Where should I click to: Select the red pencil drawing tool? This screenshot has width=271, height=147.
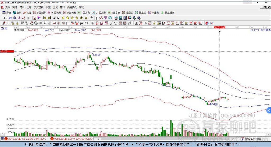coord(4,23)
